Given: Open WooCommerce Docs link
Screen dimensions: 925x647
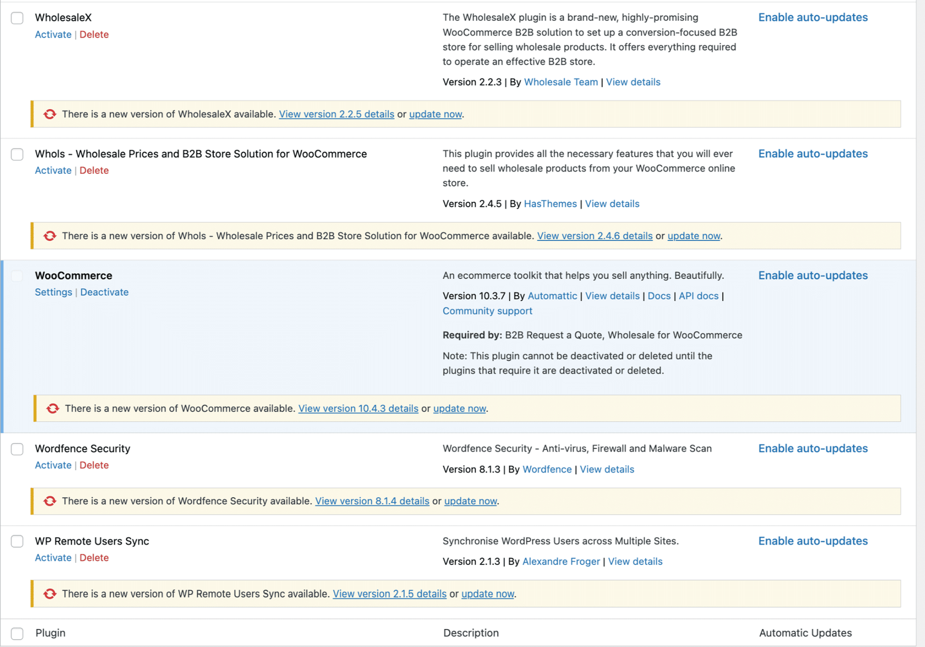Looking at the screenshot, I should 659,296.
